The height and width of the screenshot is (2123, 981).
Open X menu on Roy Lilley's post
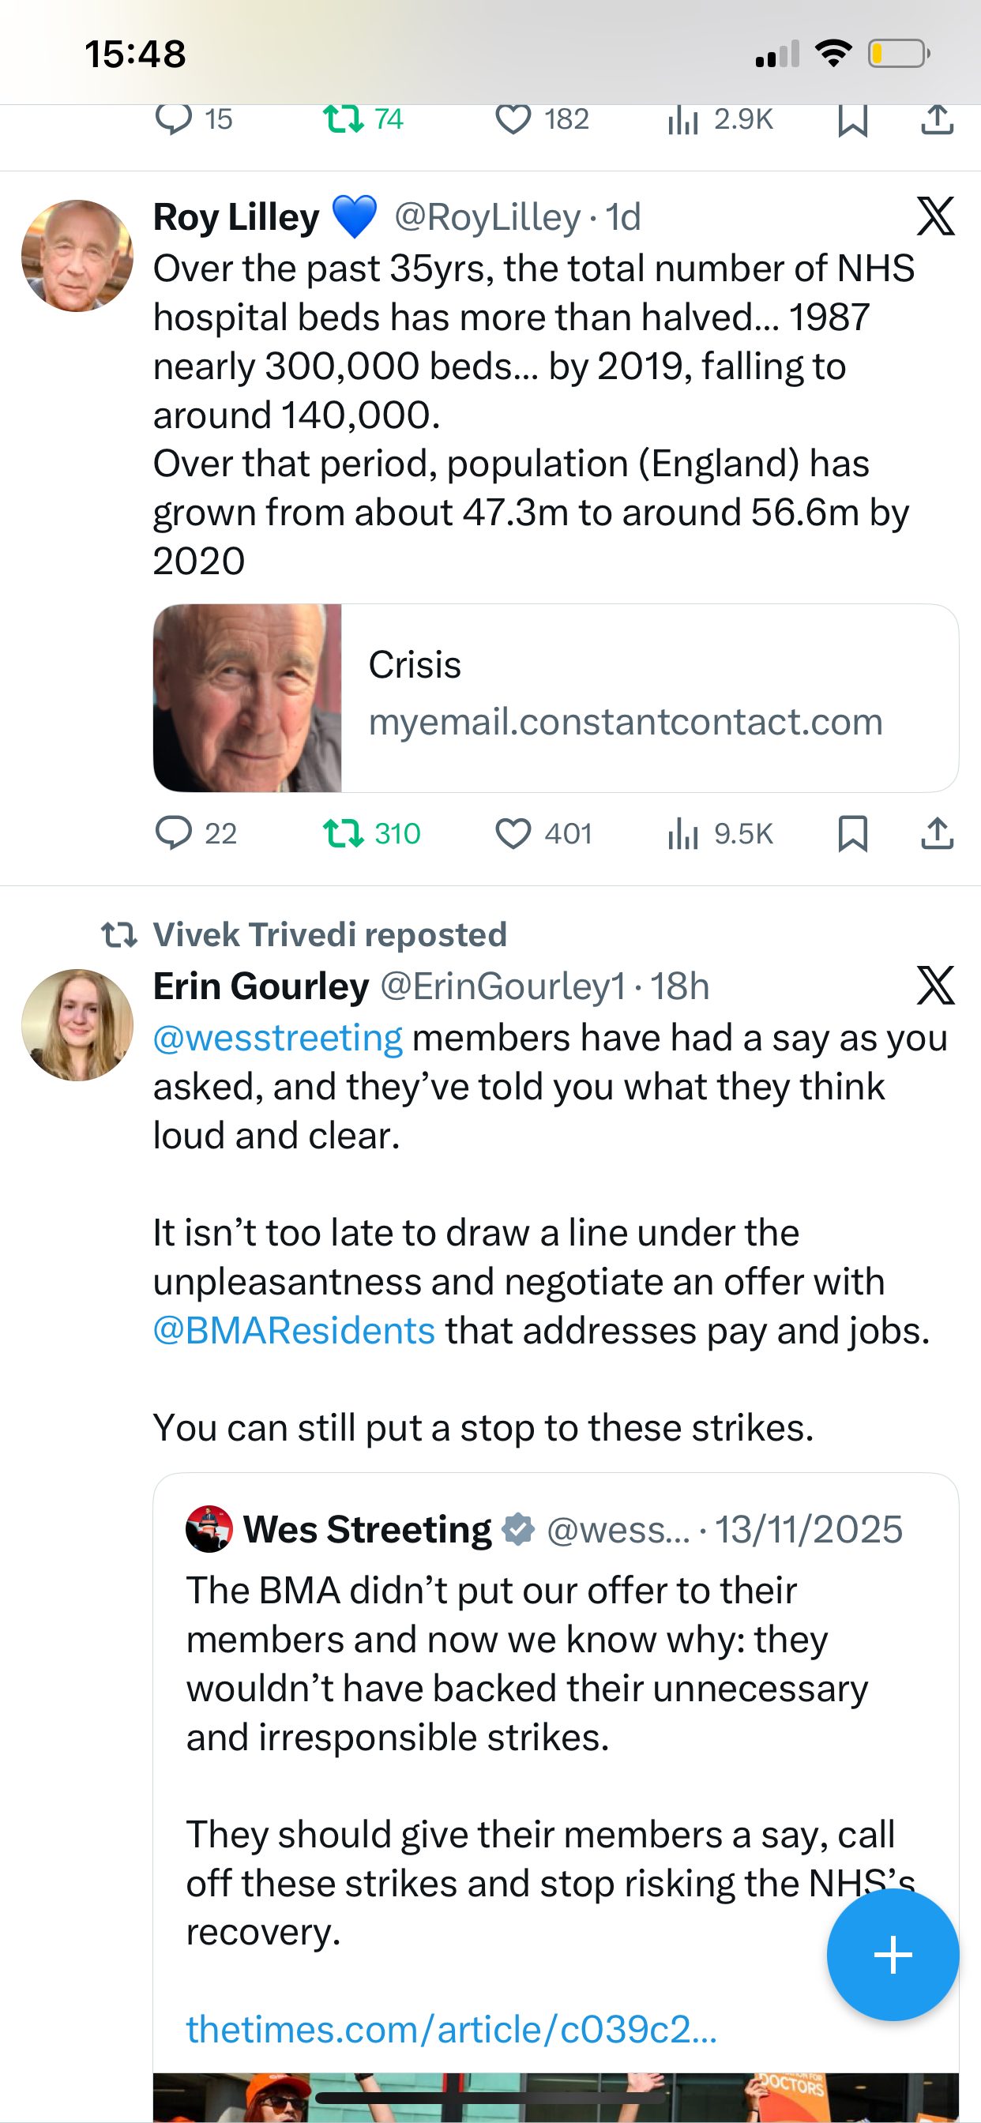coord(936,216)
